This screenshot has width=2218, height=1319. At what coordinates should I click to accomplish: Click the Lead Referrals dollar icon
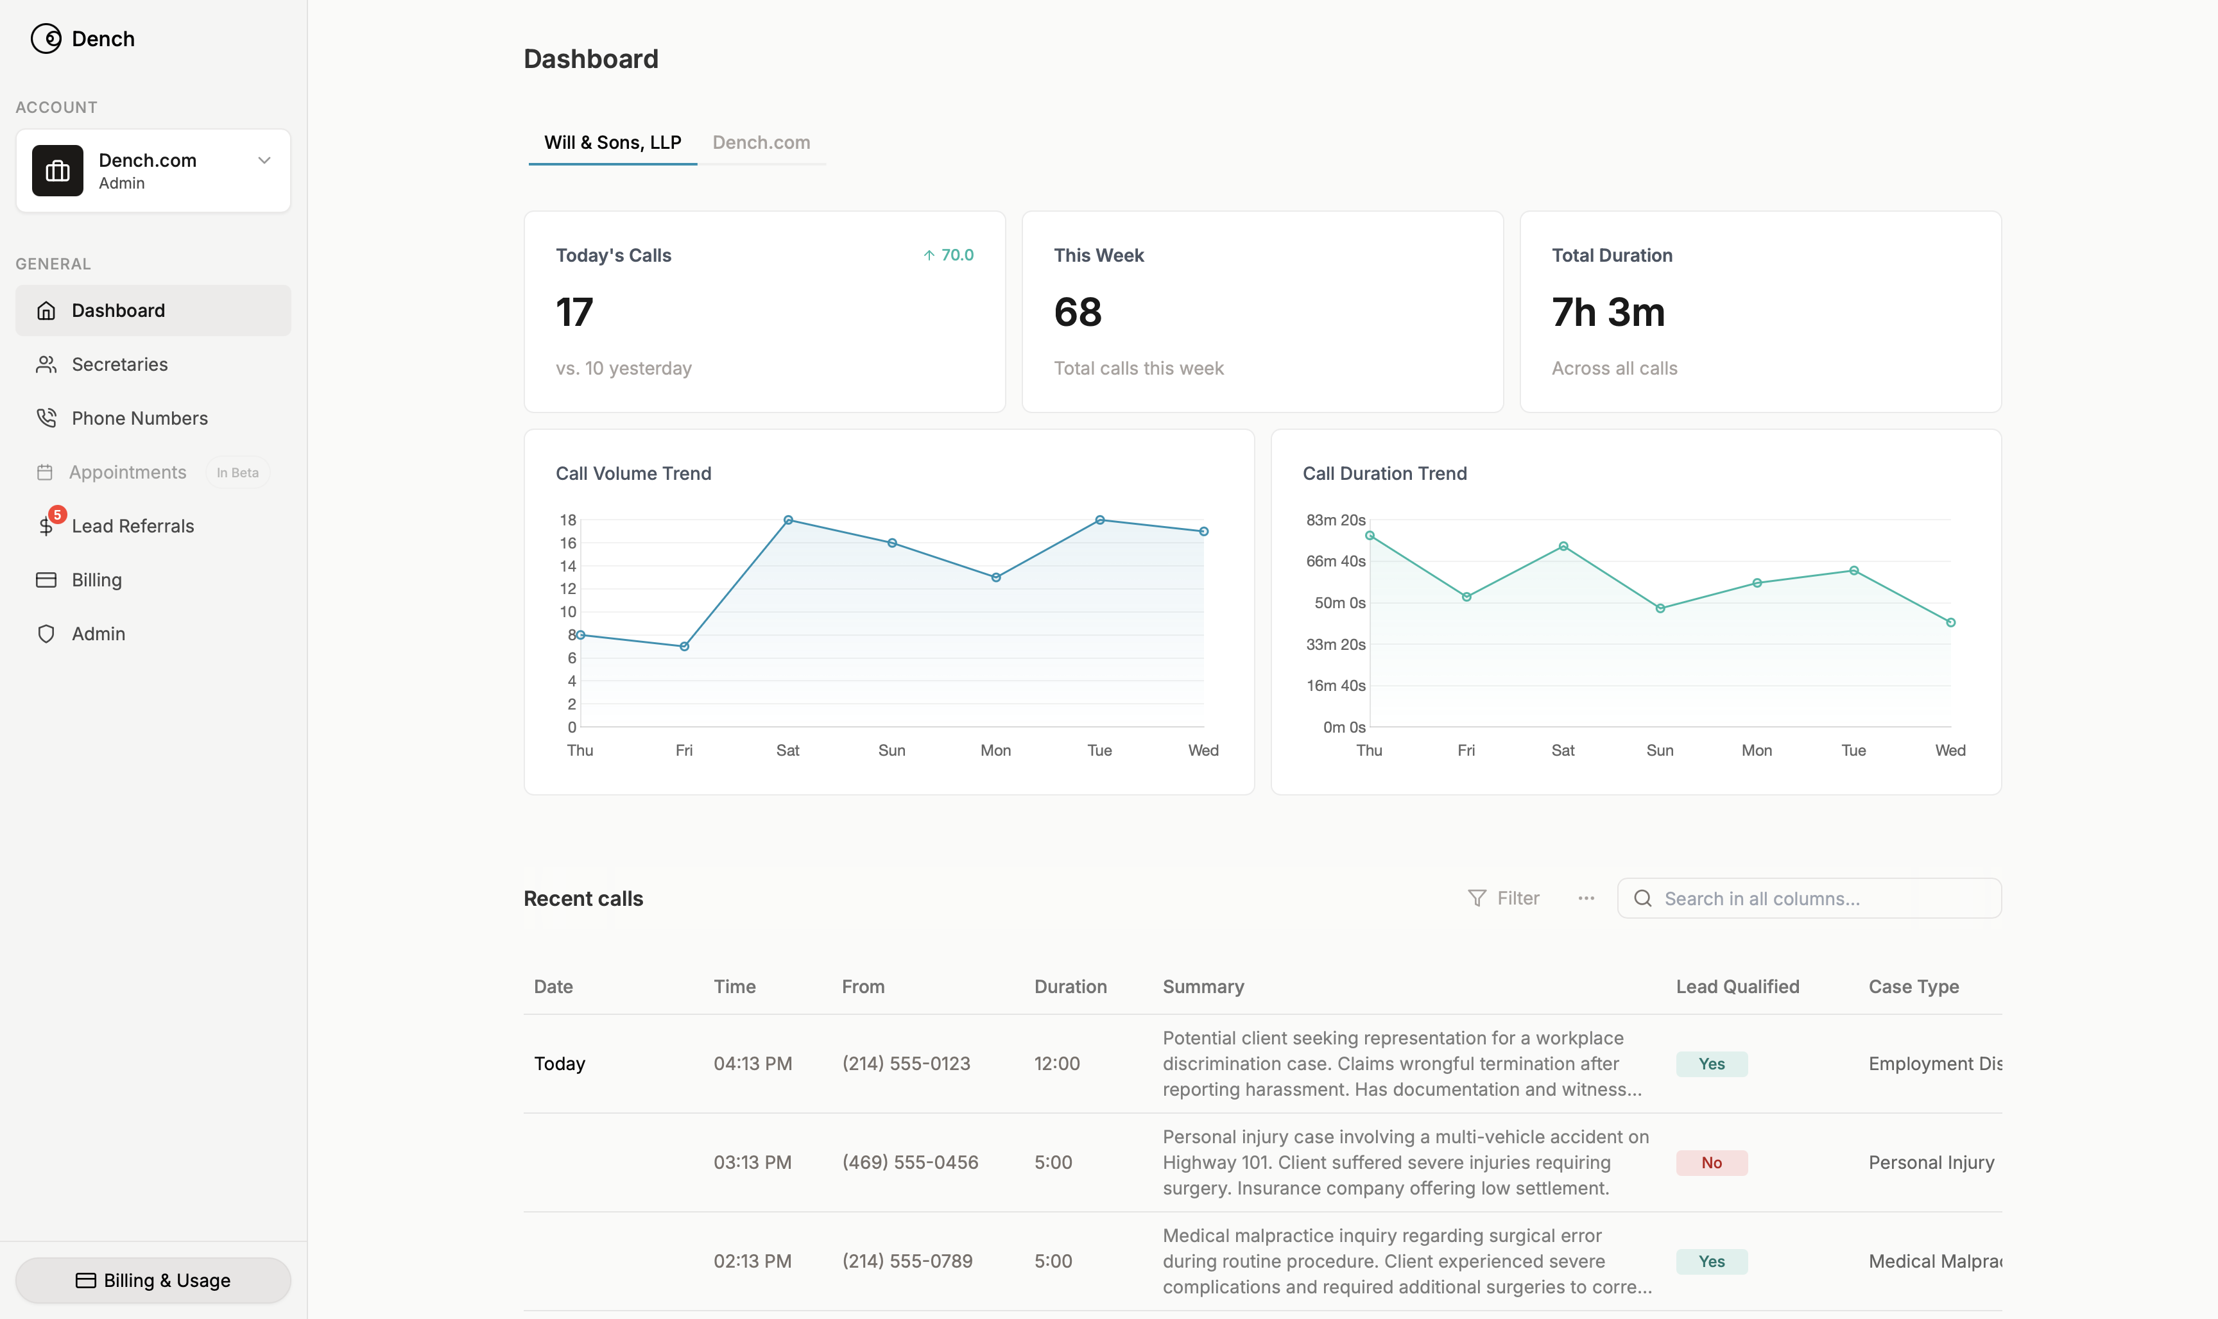pos(46,526)
